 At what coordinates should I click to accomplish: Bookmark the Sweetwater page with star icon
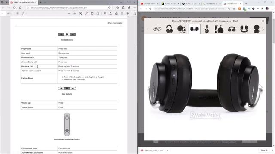click(234, 9)
